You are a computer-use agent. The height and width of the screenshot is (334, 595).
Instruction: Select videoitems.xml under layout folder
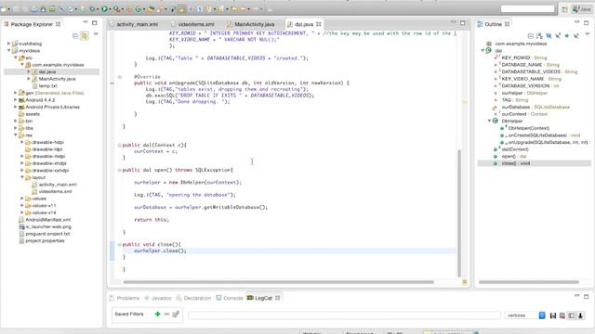pos(55,192)
